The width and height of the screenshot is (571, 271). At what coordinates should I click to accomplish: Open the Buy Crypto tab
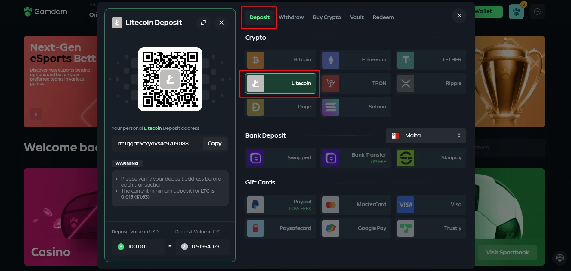(327, 17)
